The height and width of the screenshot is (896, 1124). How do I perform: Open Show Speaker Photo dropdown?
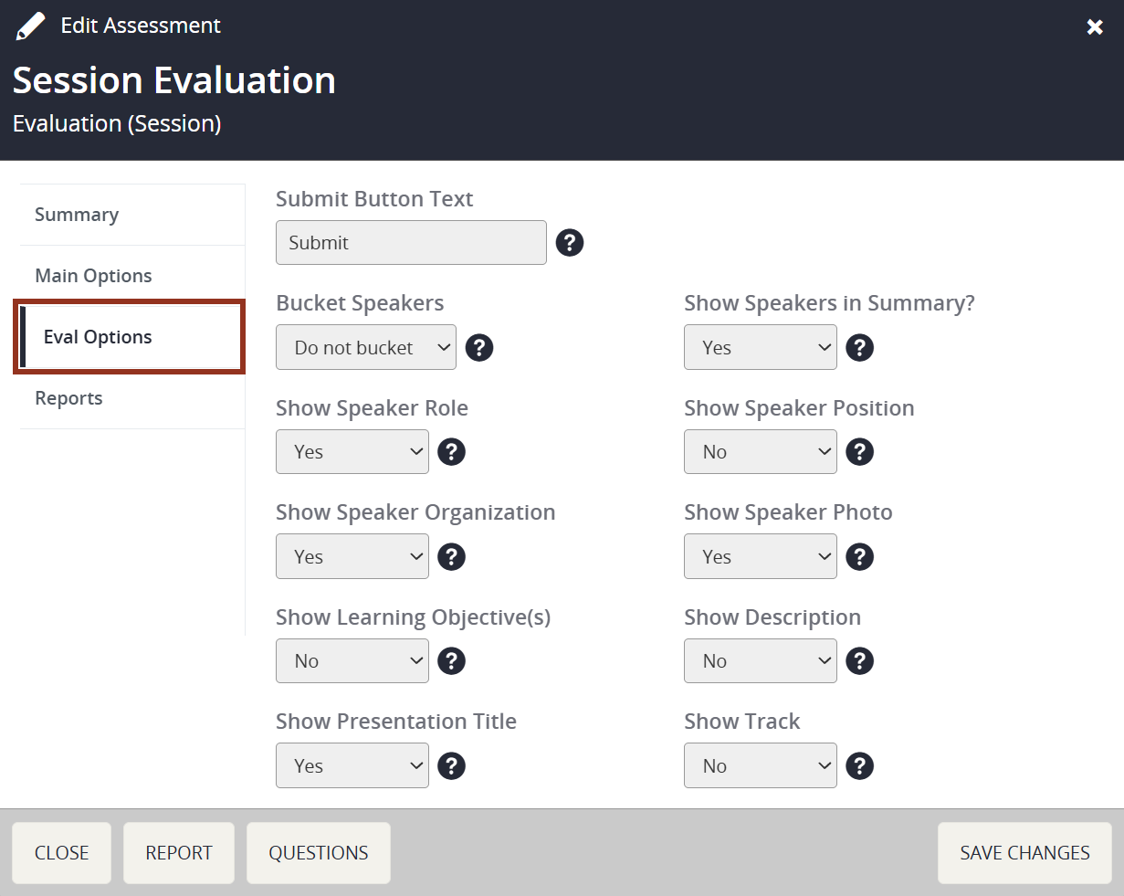tap(761, 557)
